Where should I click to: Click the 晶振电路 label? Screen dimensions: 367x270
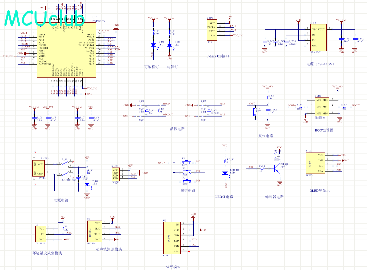pos(177,129)
